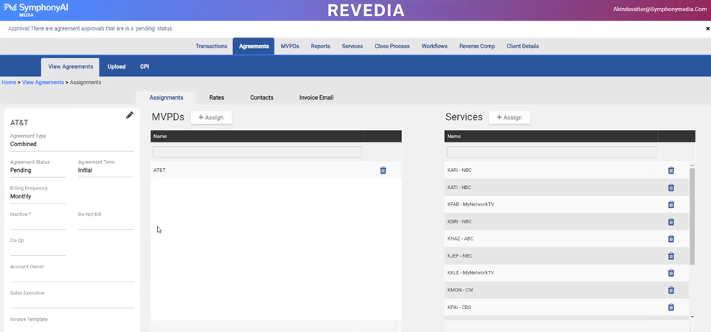Screen dimensions: 711x332
Task: Click trash icon next to KMON - CW
Action: (670, 290)
